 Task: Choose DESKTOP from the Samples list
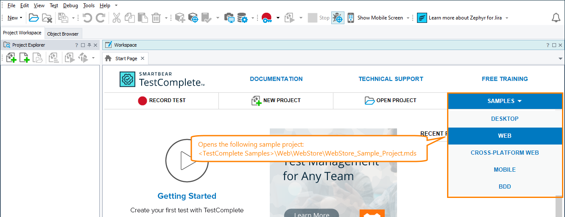point(505,119)
